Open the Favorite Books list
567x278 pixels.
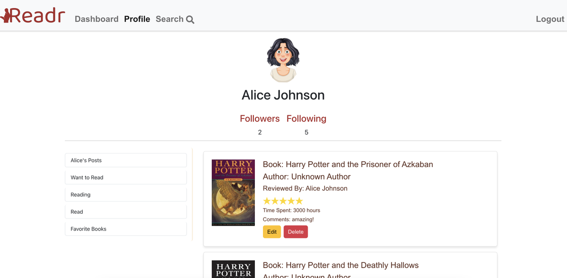[126, 229]
